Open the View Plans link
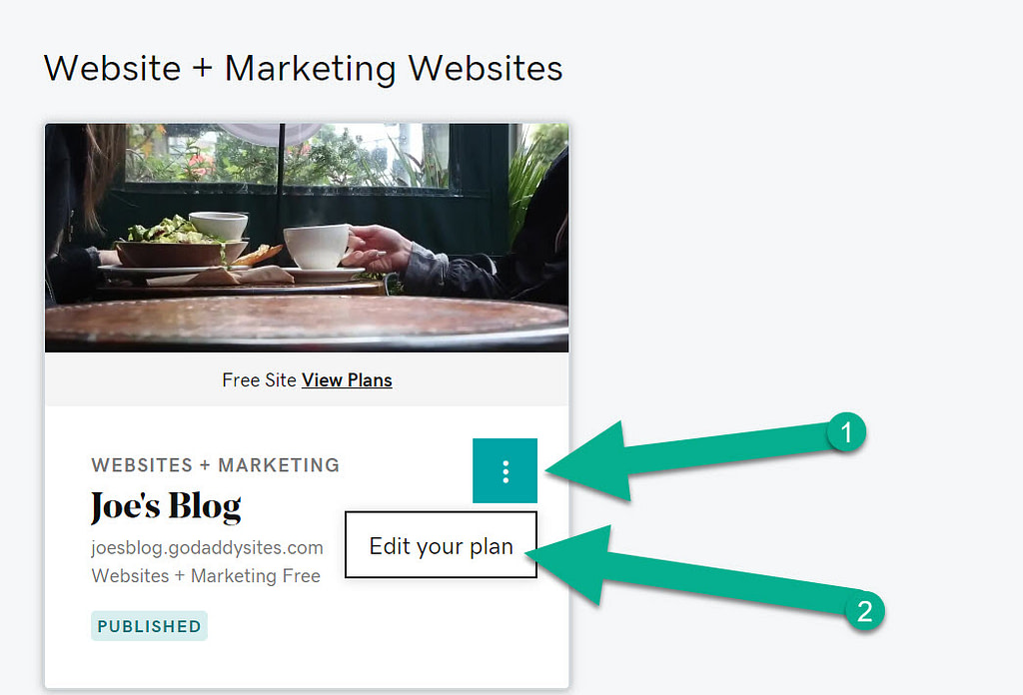 coord(346,380)
